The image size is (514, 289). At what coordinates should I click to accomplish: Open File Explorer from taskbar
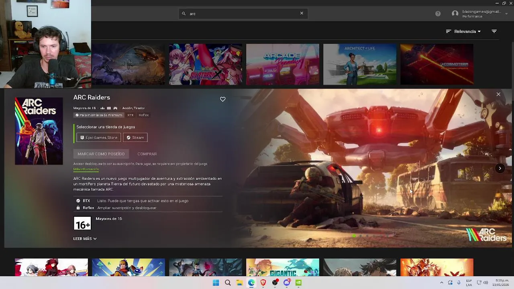[x=239, y=283]
